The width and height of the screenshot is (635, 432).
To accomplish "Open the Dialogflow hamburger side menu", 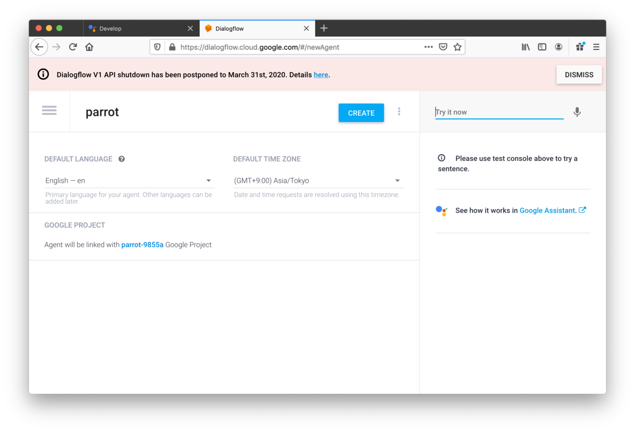I will [49, 111].
